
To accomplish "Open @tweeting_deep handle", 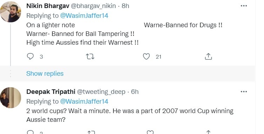I will pos(101,92).
